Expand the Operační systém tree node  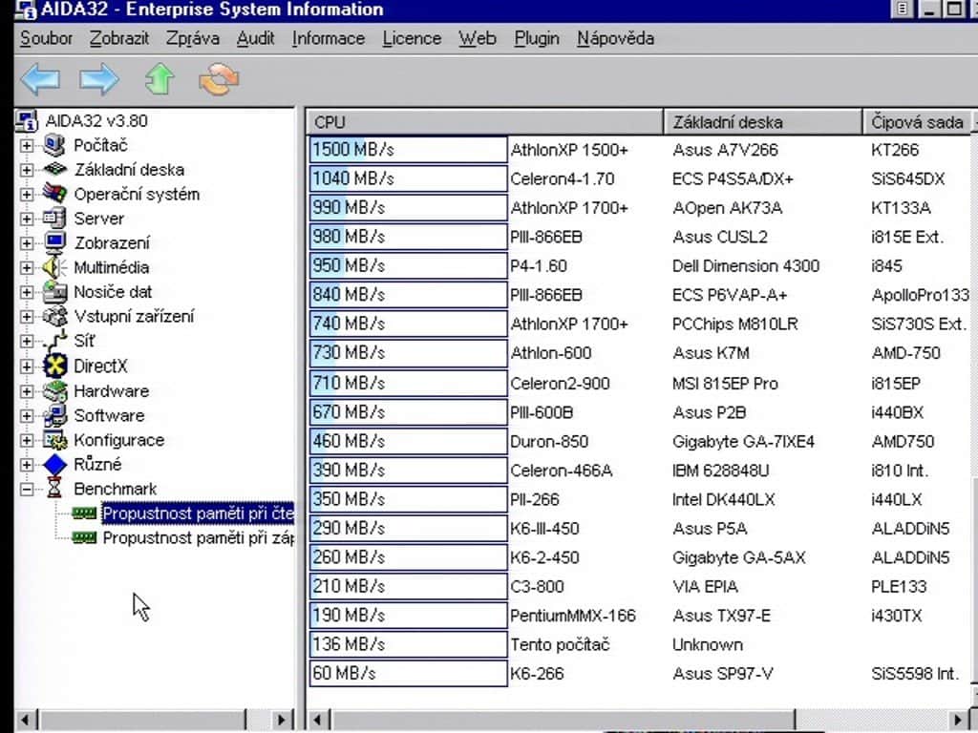(x=26, y=194)
